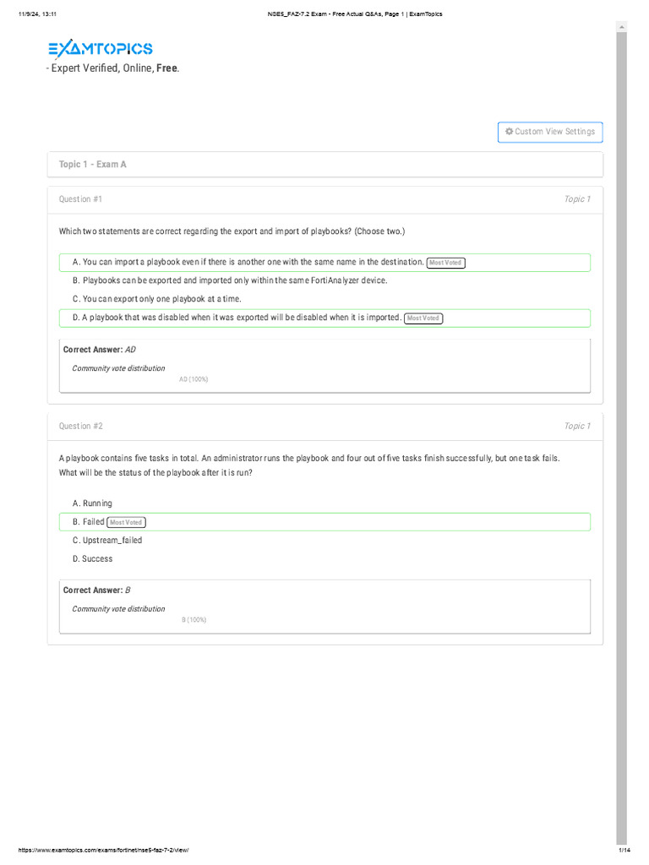
Task: Click the Most Voted badge on answer D
Action: 423,318
